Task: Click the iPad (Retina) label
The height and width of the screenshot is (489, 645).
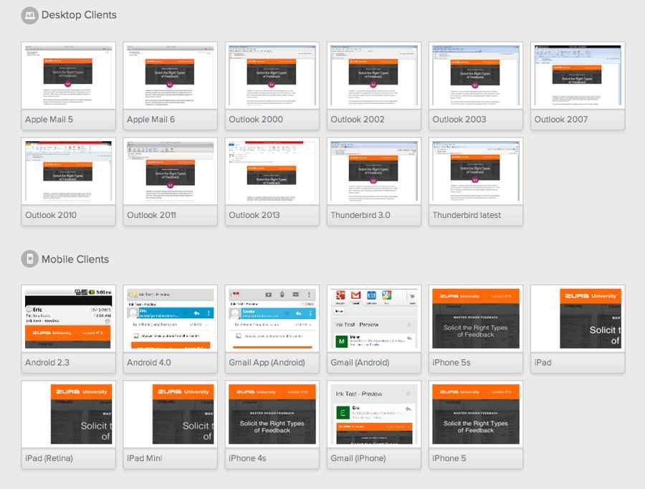Action: tap(49, 458)
